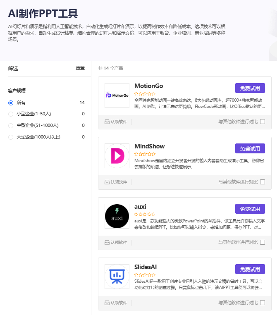Select 小型企业(1-50人) filter option

coord(11,114)
